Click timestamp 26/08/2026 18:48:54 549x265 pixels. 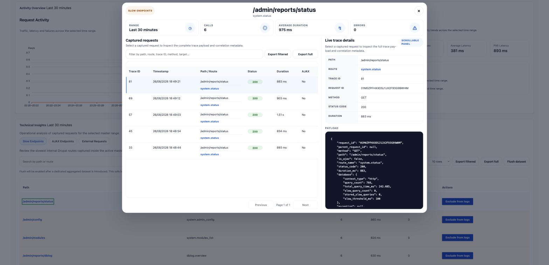pyautogui.click(x=167, y=131)
